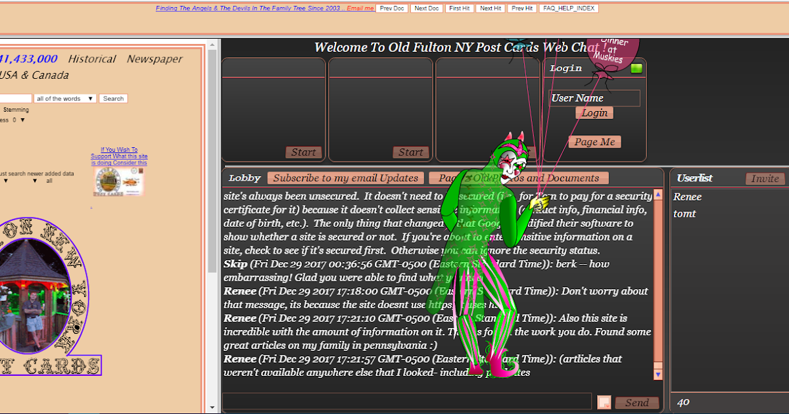Click the Old Photos and Documents button
This screenshot has width=789, height=414.
tap(519, 178)
